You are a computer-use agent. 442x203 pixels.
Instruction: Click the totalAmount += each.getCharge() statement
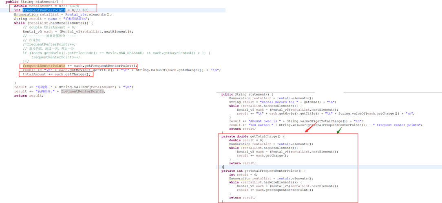[x=57, y=74]
